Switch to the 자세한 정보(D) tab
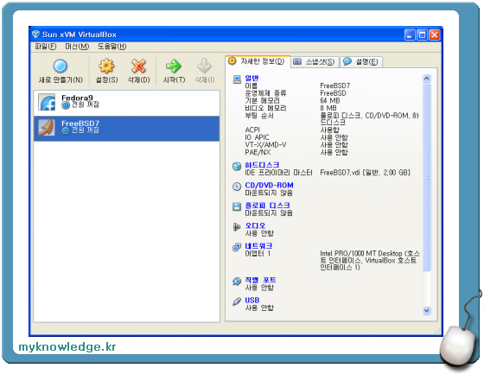 click(258, 61)
